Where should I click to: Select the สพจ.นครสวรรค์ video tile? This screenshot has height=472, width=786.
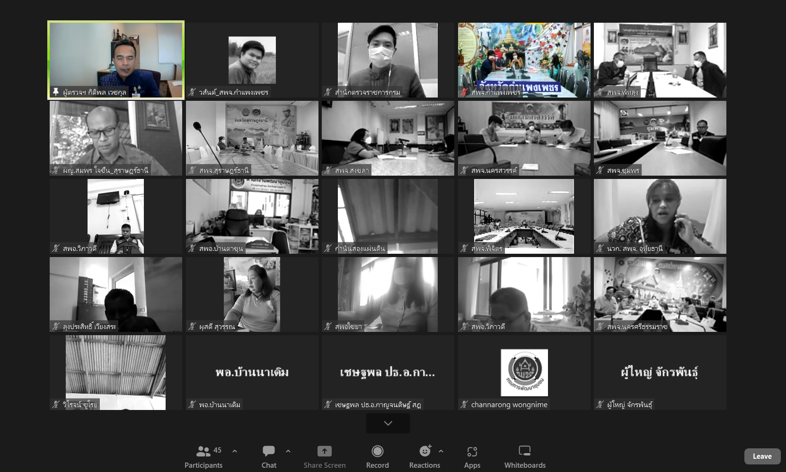coord(524,138)
